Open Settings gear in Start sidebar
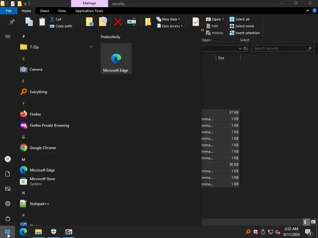The height and width of the screenshot is (238, 318). point(8,204)
